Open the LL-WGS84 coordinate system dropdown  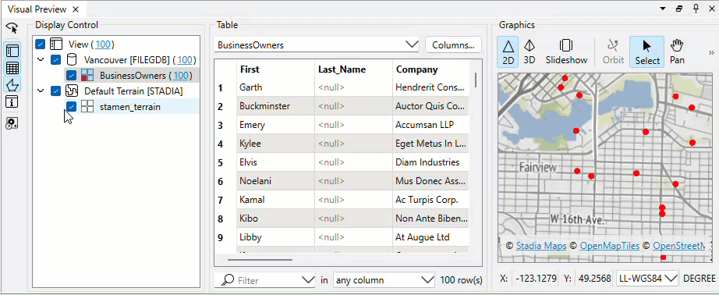647,278
